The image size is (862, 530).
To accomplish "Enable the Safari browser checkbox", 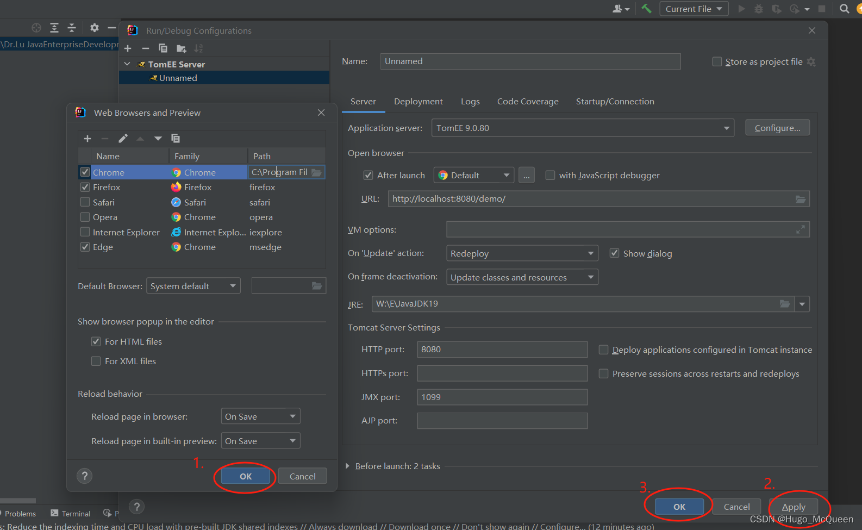I will click(x=85, y=202).
